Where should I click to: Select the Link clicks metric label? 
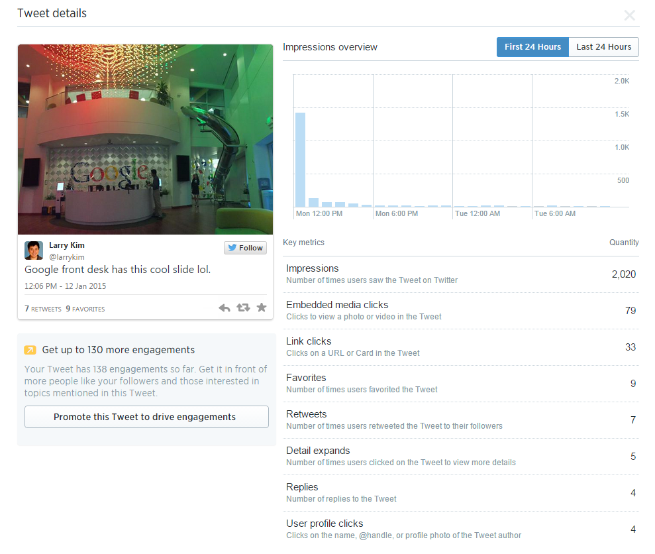(309, 341)
